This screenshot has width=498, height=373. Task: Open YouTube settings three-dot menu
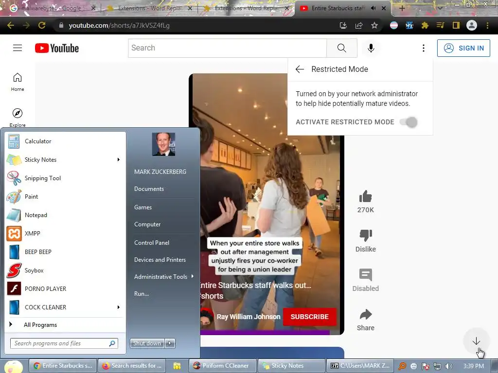[x=424, y=48]
